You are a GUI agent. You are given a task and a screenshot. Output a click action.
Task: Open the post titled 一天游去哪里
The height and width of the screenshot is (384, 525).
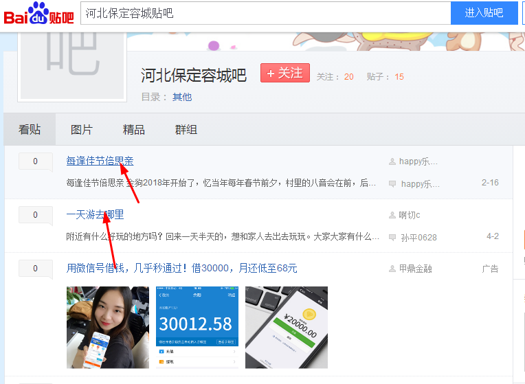(x=95, y=215)
